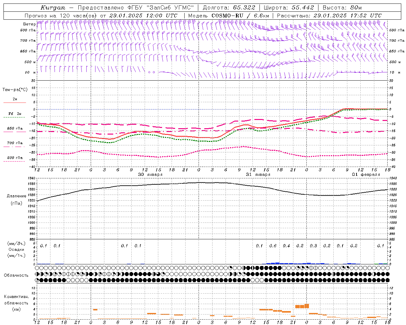
Task: Click the "(мм/3ч.)" precipitation unit label
Action: (16, 243)
